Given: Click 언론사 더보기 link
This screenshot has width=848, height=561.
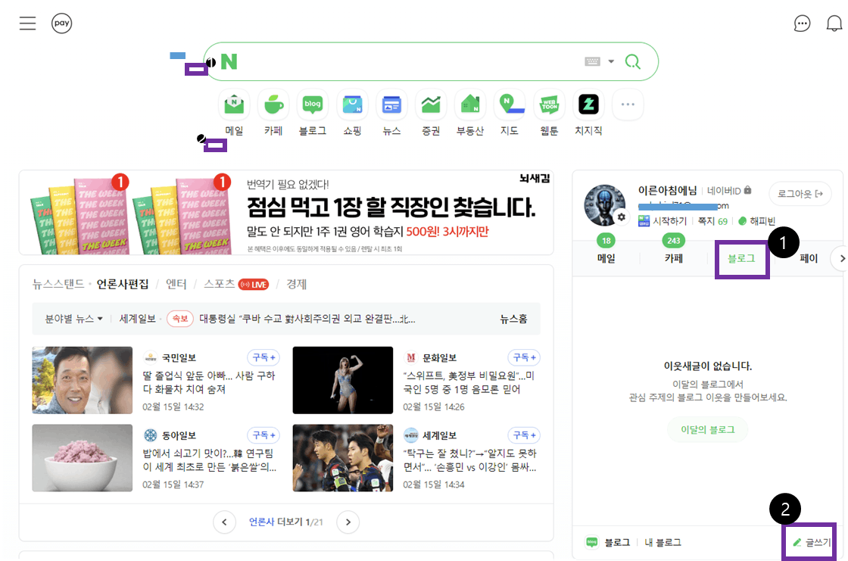Looking at the screenshot, I should [x=285, y=522].
